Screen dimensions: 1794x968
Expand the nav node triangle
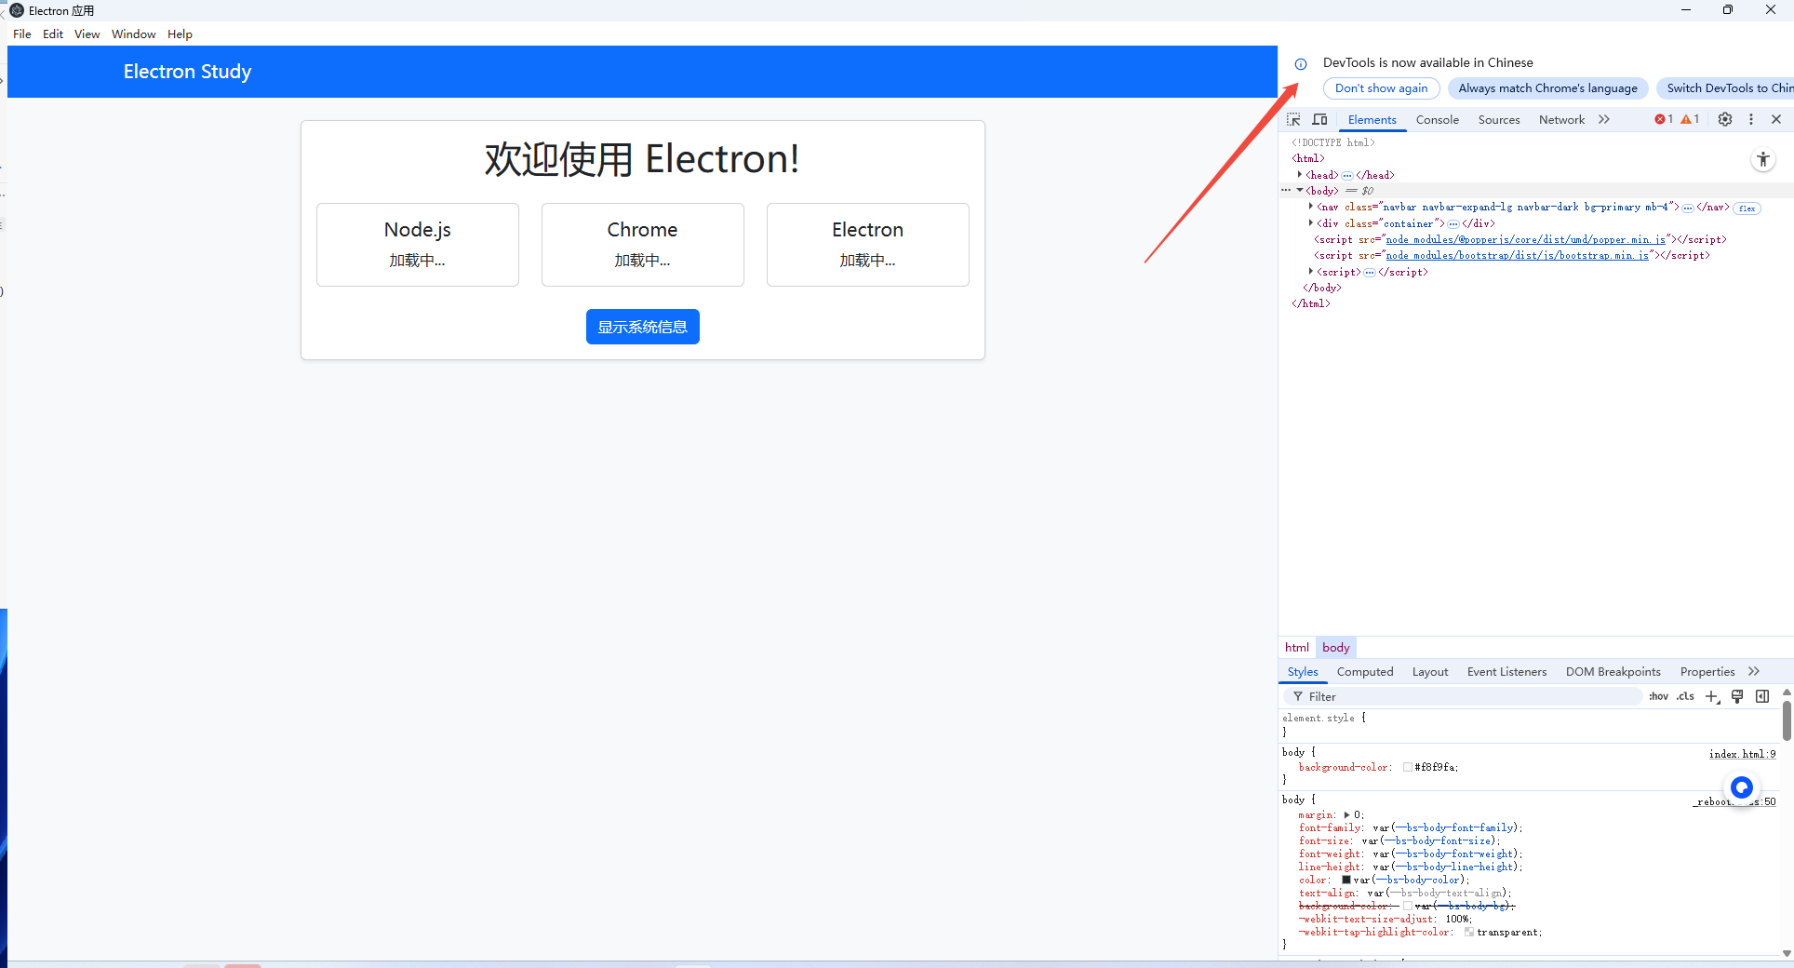(x=1311, y=207)
